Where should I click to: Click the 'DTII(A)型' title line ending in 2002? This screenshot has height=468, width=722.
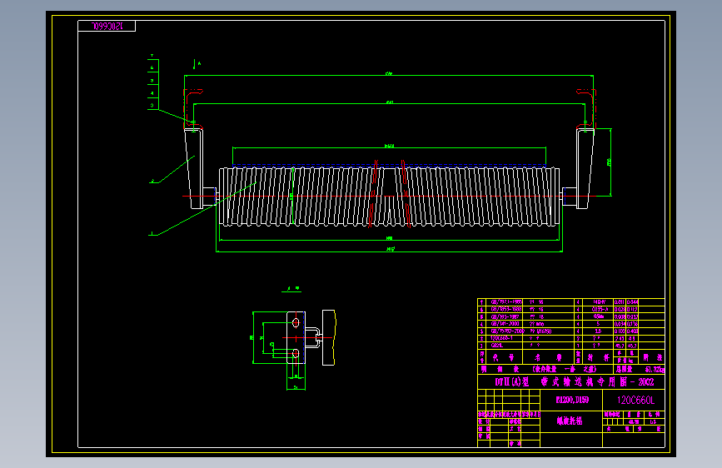tap(575, 382)
